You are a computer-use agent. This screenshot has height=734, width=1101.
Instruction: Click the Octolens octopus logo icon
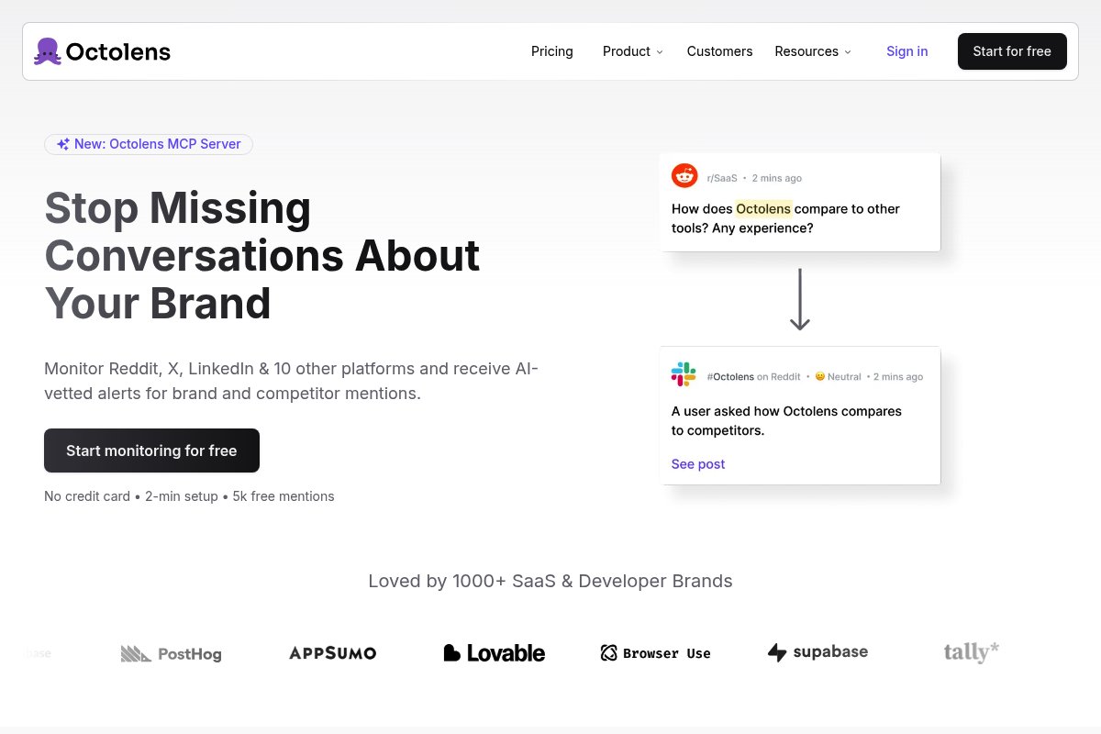coord(48,51)
